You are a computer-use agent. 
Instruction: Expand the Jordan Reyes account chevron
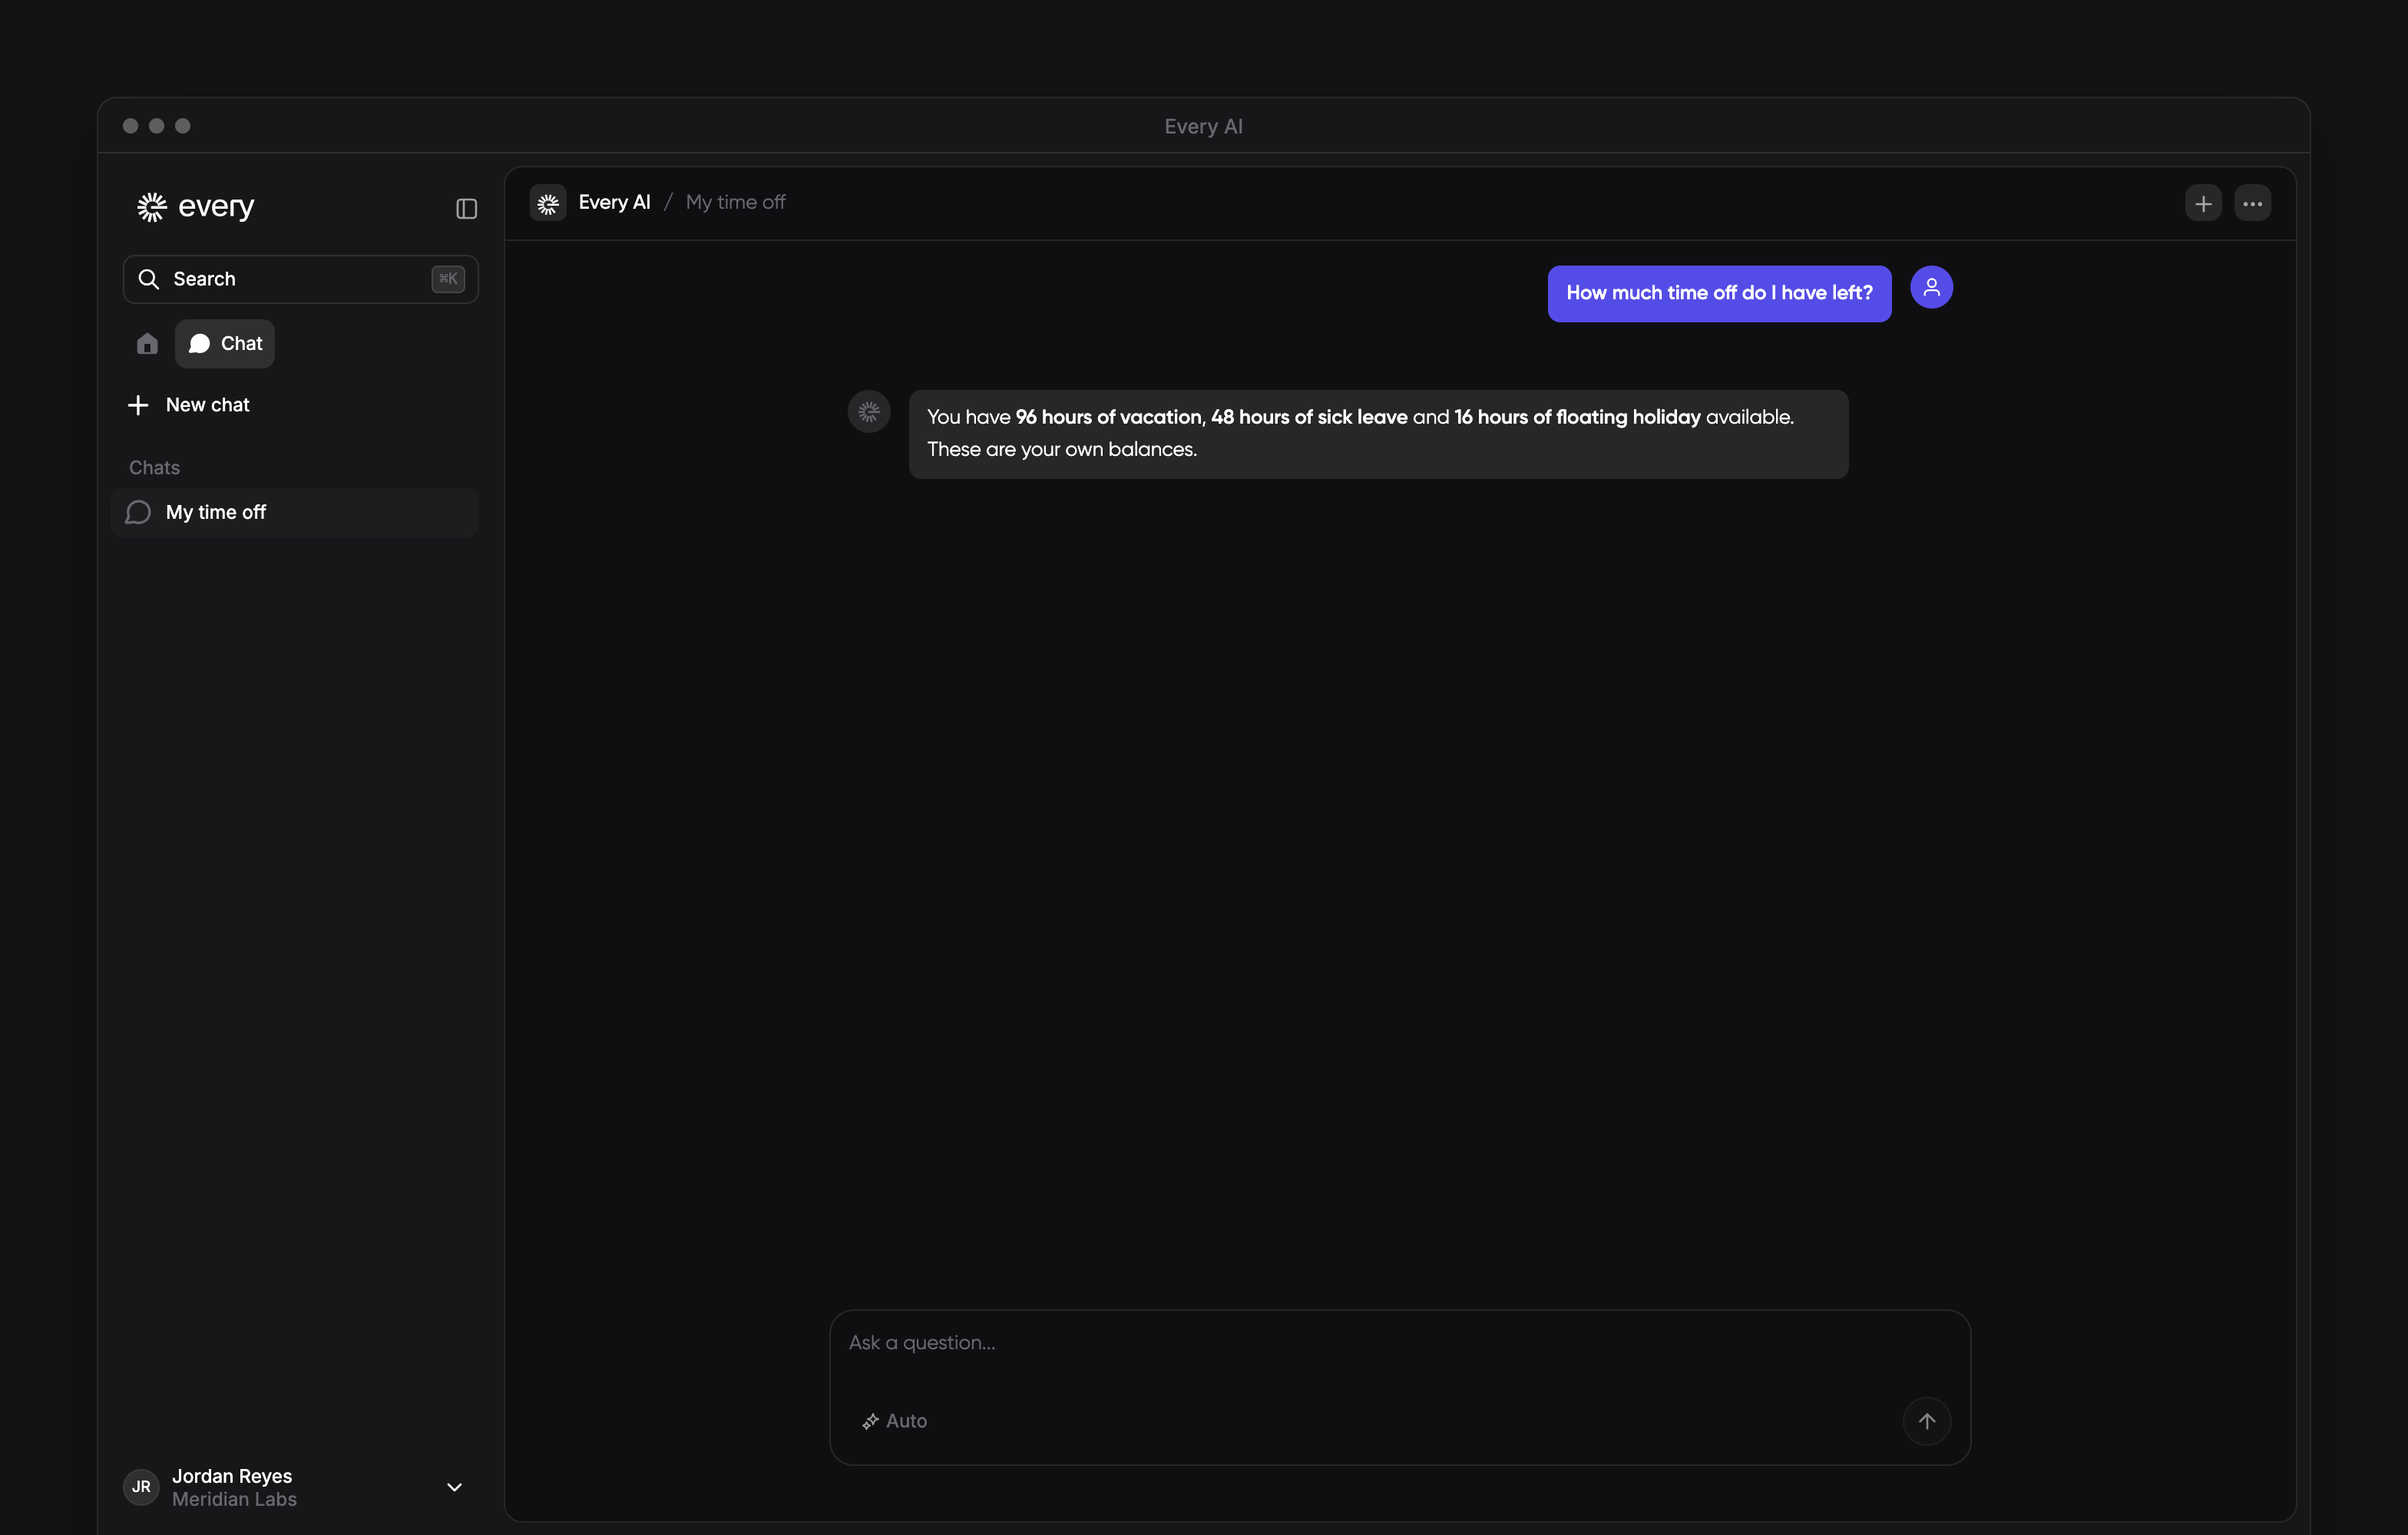point(454,1487)
